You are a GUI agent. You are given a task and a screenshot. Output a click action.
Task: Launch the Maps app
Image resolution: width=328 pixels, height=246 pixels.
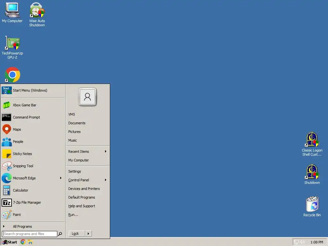pos(33,129)
